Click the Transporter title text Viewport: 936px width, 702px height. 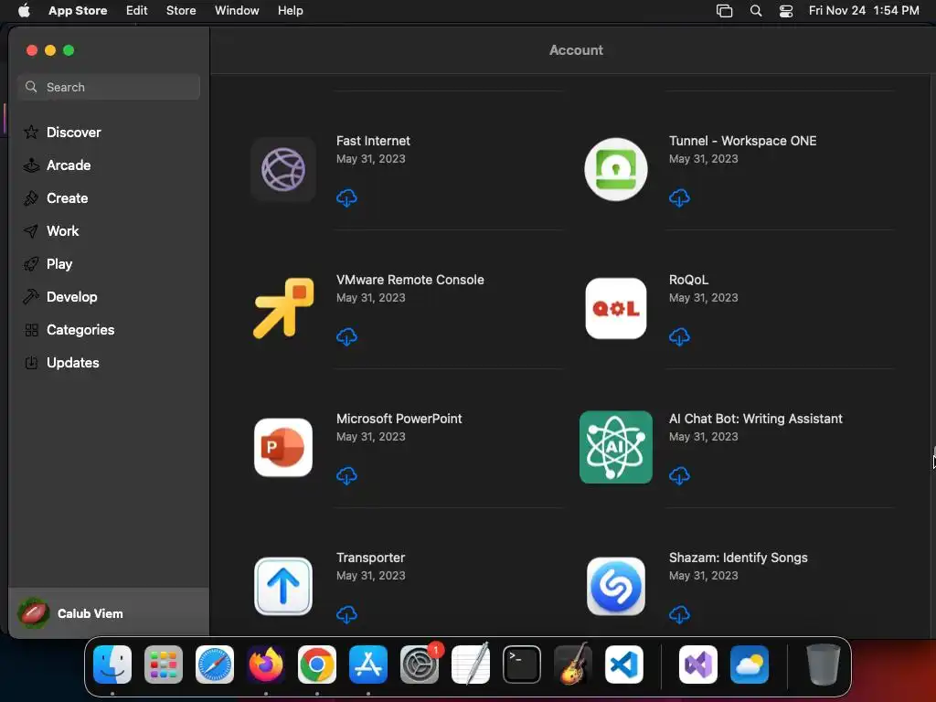click(371, 558)
